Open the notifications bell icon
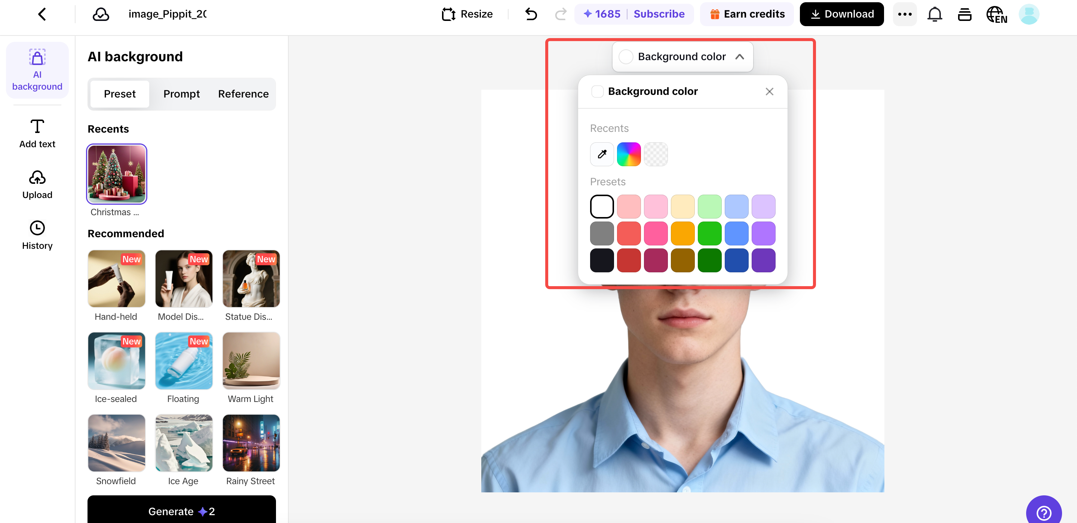 (935, 14)
